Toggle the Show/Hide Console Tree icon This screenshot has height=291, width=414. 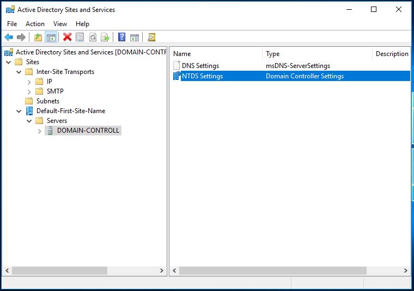[51, 38]
